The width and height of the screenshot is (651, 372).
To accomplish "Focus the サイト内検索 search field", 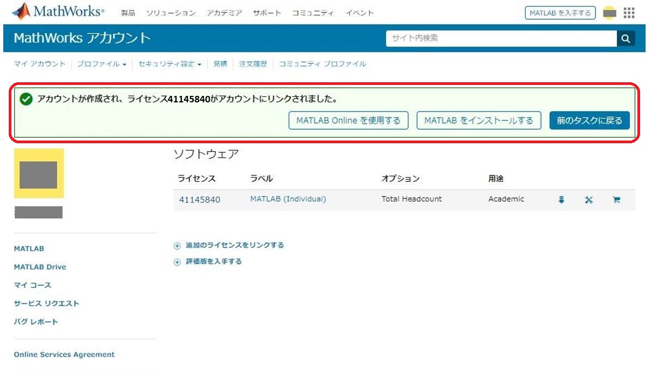I will click(501, 39).
